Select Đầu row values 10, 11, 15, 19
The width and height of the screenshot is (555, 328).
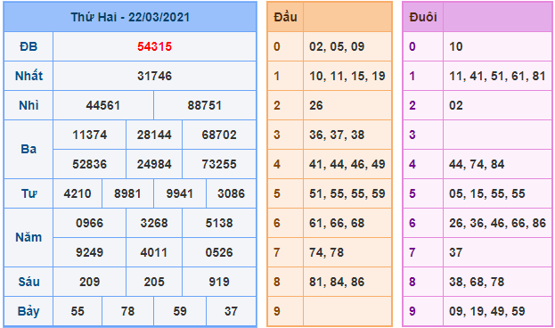(x=347, y=76)
